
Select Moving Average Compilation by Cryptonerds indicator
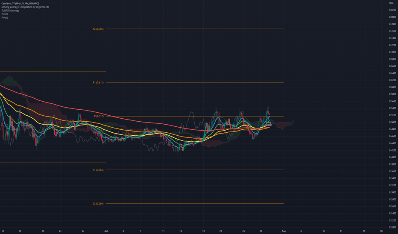pos(25,7)
